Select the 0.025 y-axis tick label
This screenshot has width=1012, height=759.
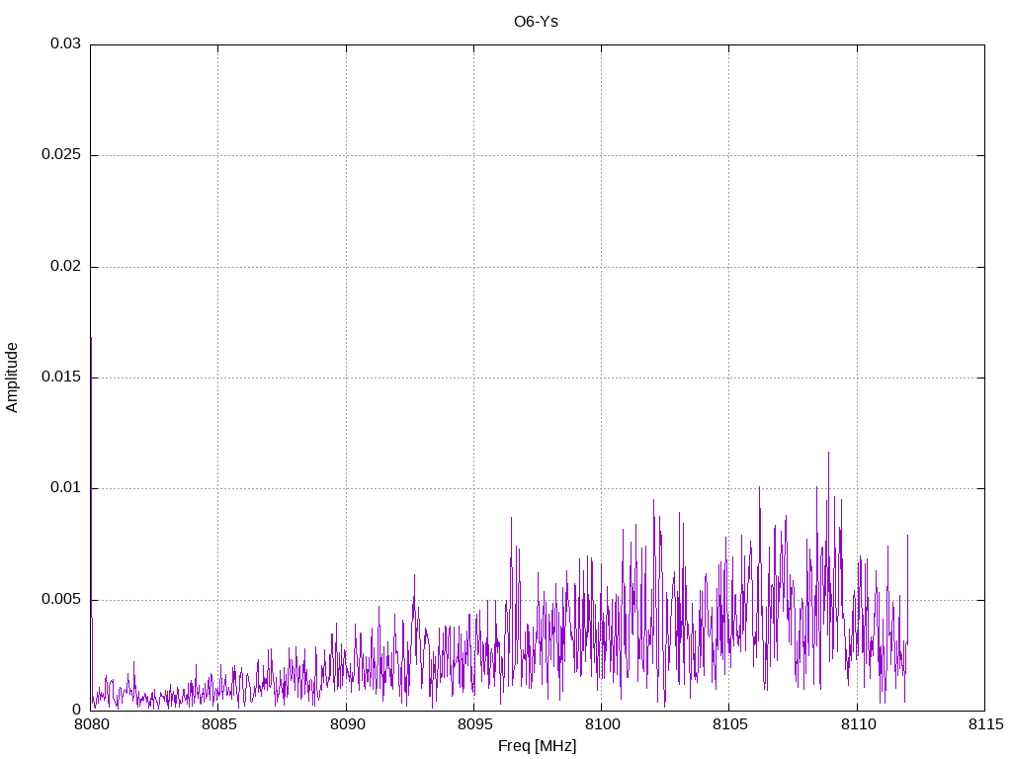tap(61, 156)
